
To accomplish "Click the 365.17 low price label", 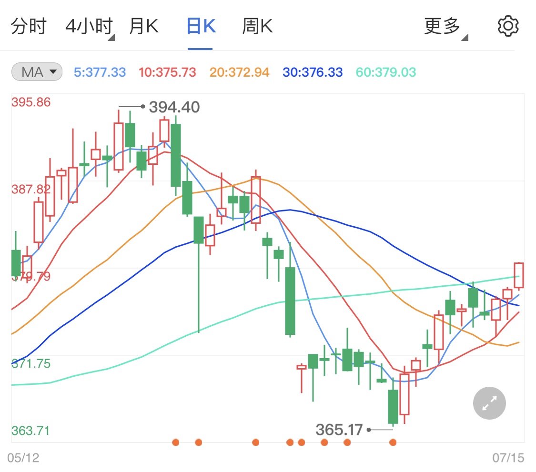I will click(x=339, y=430).
